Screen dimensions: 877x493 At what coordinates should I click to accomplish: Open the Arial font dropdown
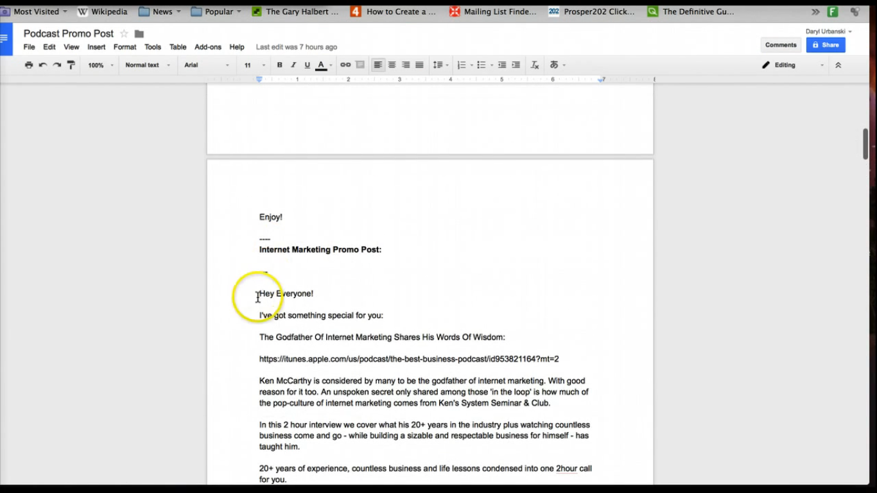pyautogui.click(x=207, y=65)
